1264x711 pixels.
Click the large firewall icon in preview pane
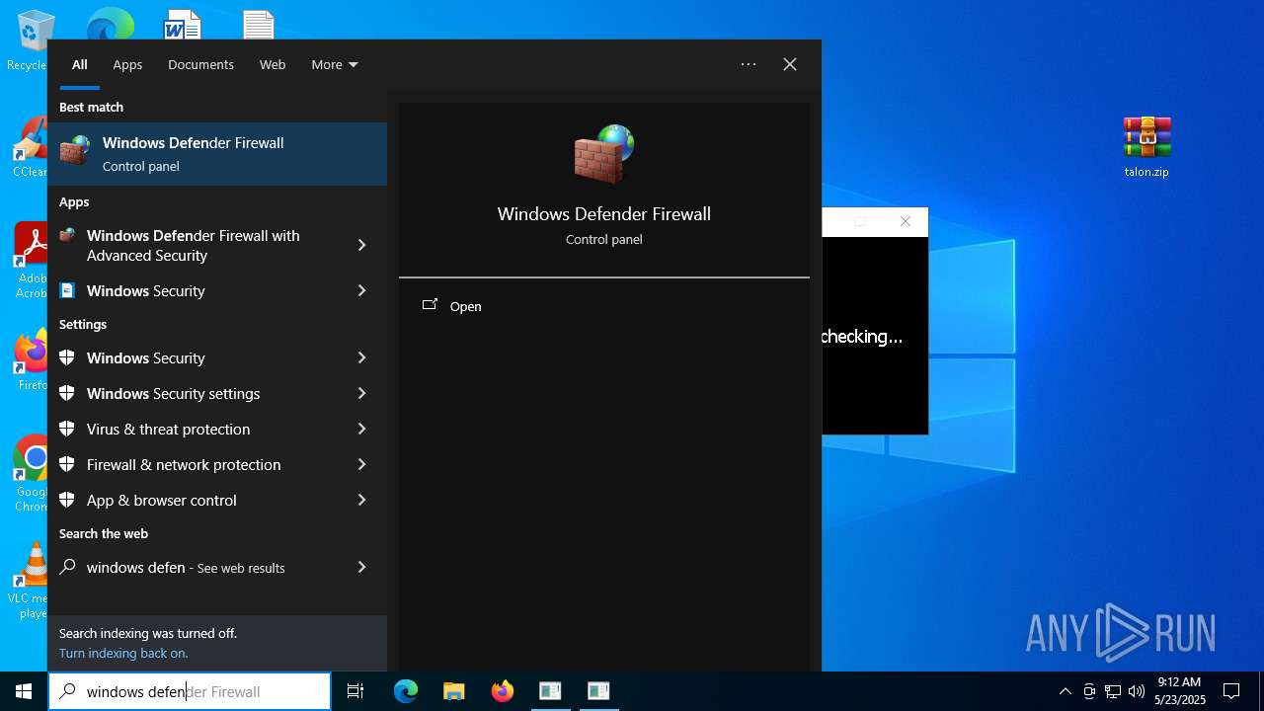[x=604, y=154]
